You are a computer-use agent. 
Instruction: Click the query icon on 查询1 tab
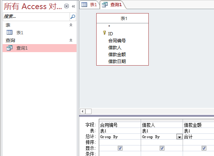(105, 5)
